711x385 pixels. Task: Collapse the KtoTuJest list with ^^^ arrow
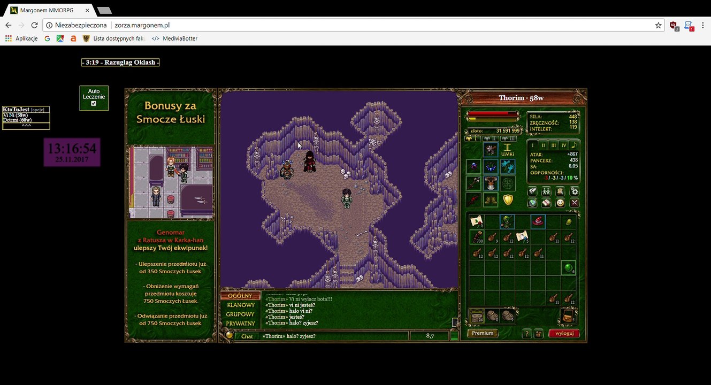[x=26, y=126]
